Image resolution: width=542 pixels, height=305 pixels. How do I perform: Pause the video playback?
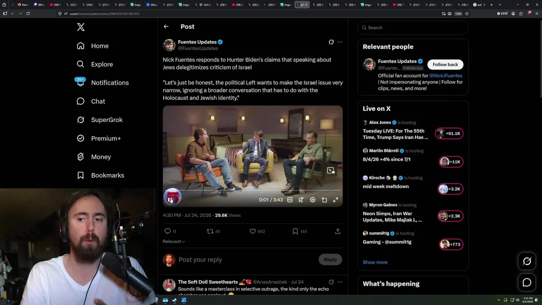pyautogui.click(x=170, y=200)
